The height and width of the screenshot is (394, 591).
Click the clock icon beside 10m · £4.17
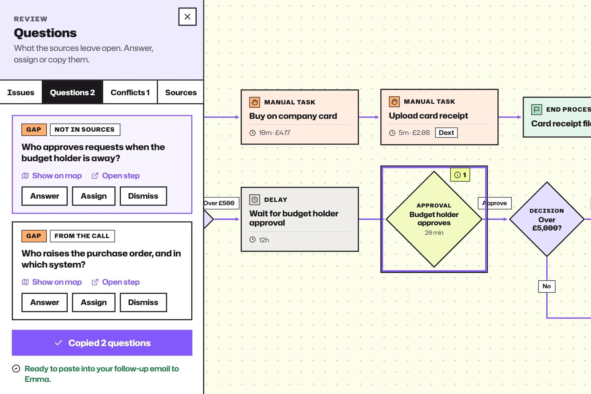click(252, 133)
